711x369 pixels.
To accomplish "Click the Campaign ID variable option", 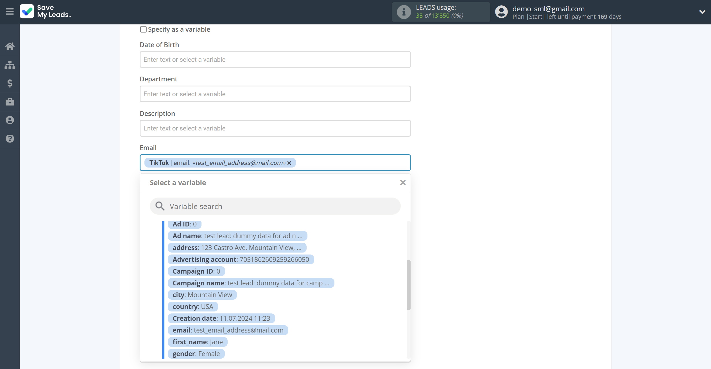I will pyautogui.click(x=196, y=271).
